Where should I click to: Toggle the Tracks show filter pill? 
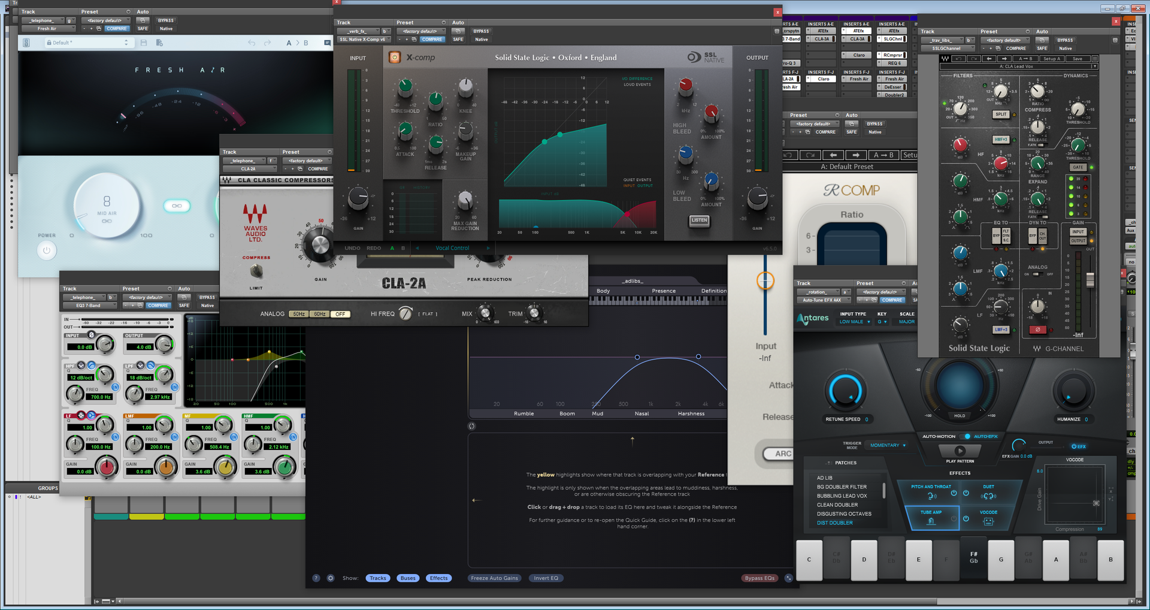pyautogui.click(x=377, y=578)
